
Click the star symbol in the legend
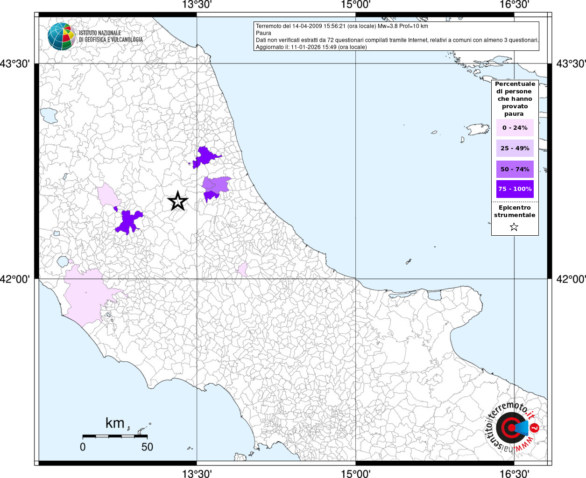point(514,227)
